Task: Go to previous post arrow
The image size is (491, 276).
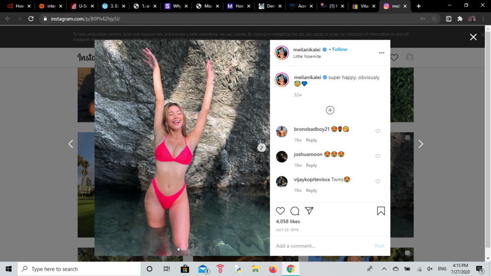Action: (71, 144)
